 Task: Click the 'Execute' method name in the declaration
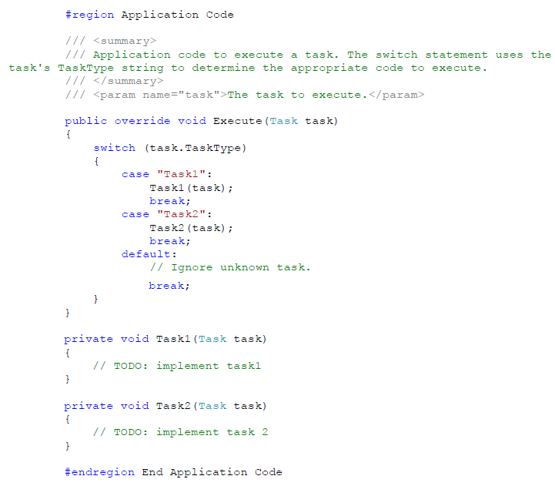[238, 121]
